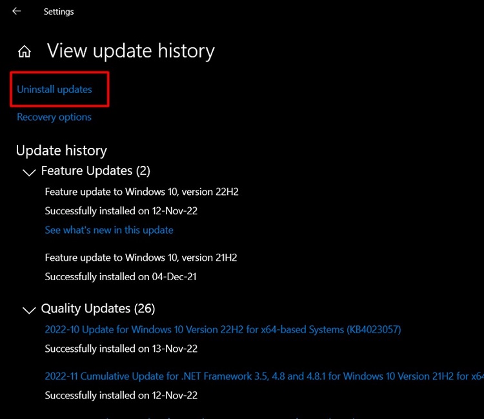Click 22H2 feature update's 12-Nov-22 install status
Screen dimensions: 484x419
click(121, 210)
